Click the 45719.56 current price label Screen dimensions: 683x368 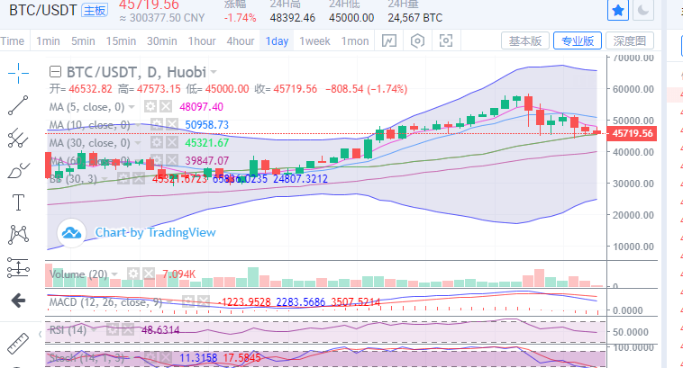632,133
